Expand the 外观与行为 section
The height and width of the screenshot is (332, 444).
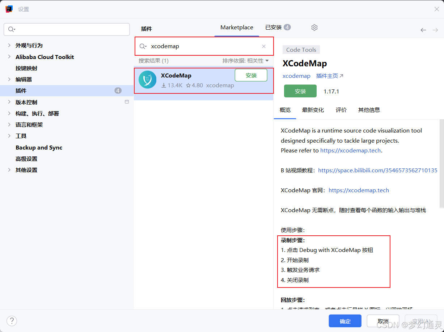point(9,45)
